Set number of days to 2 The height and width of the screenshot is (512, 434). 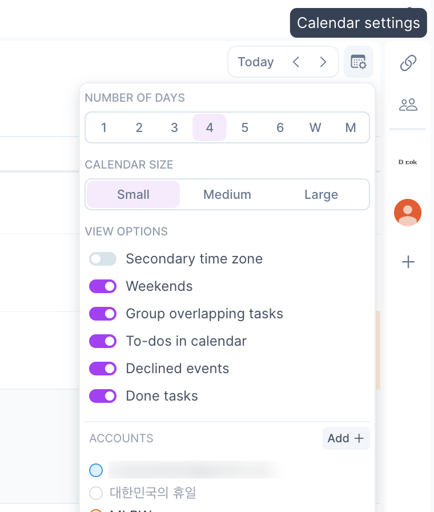[139, 127]
